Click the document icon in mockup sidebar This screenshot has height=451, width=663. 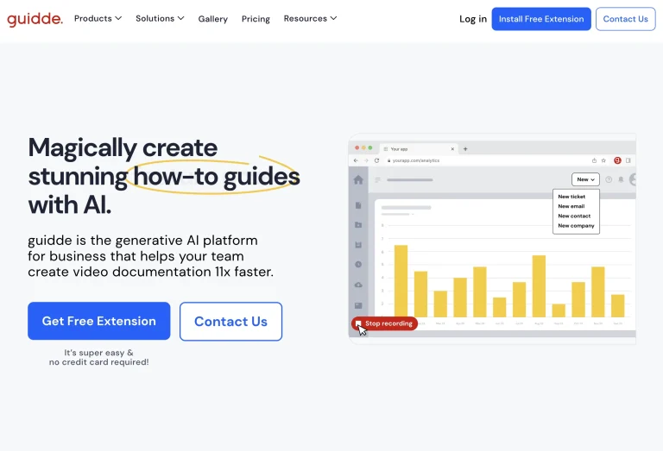pos(358,205)
